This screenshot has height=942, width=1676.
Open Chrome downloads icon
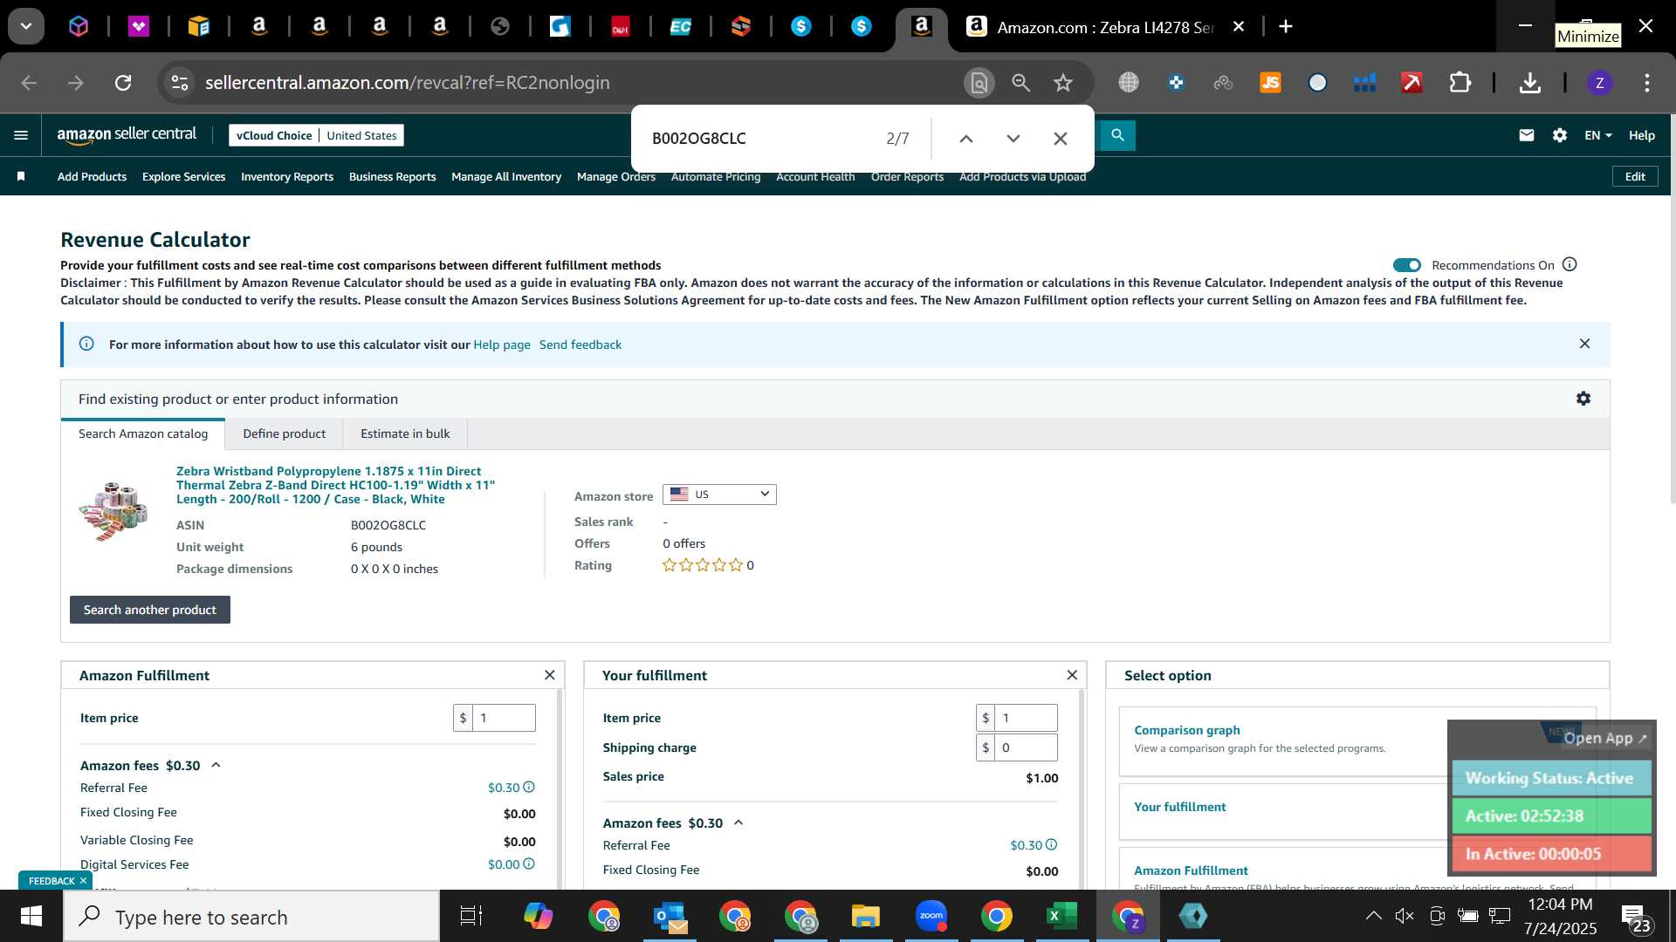point(1529,83)
